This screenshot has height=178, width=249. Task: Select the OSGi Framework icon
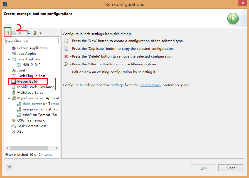[14, 120]
